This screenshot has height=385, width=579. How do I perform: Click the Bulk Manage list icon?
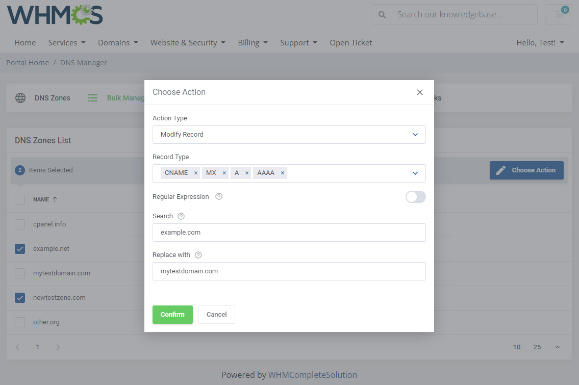coord(93,97)
